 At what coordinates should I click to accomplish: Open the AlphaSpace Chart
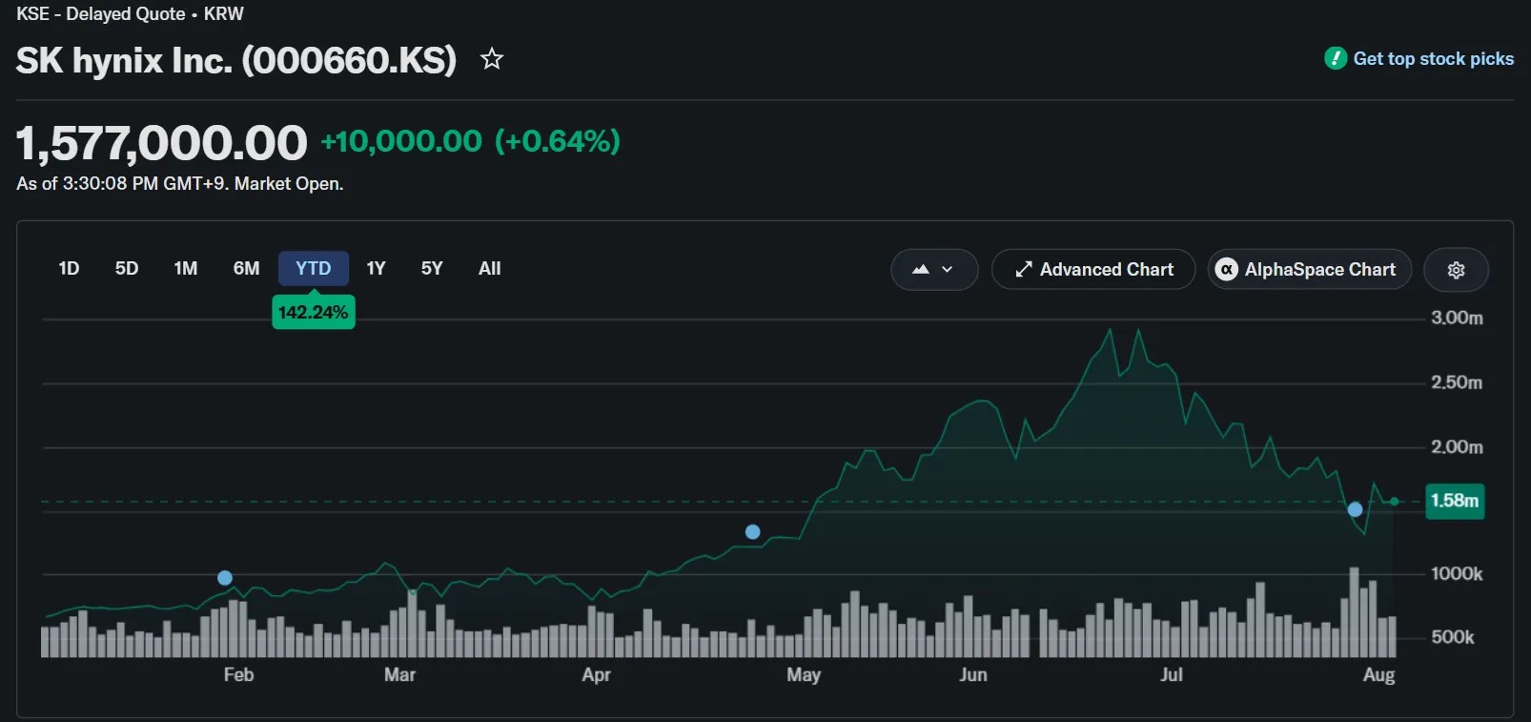[x=1310, y=270]
